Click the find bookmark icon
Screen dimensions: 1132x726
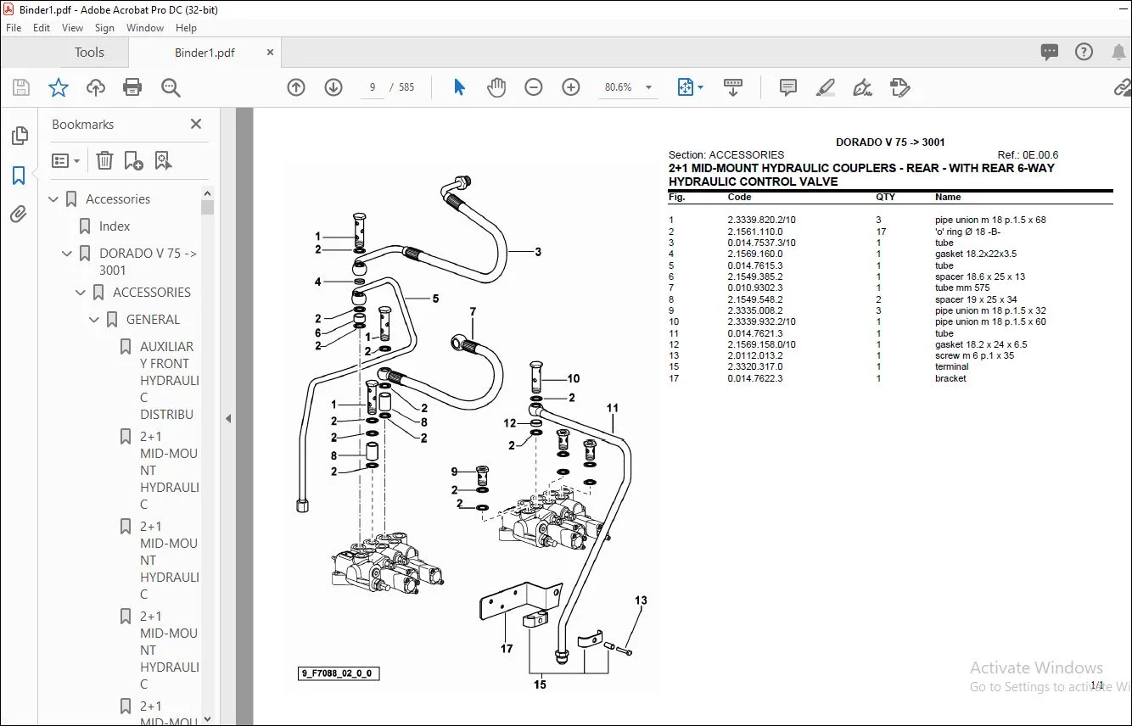coord(163,160)
